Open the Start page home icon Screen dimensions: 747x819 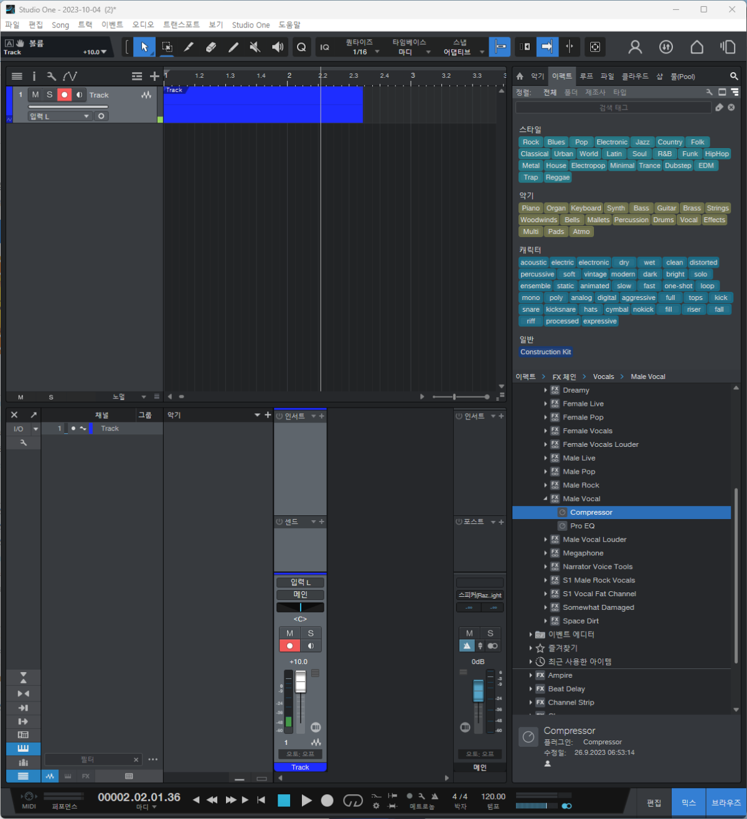coord(697,47)
